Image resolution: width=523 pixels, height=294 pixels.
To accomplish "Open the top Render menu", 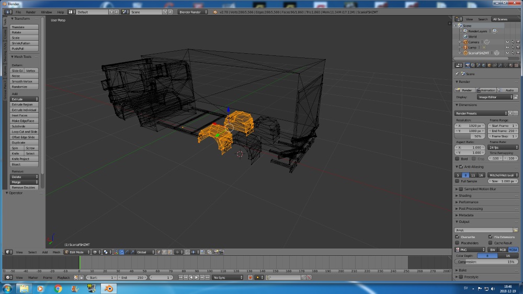I will (x=31, y=12).
